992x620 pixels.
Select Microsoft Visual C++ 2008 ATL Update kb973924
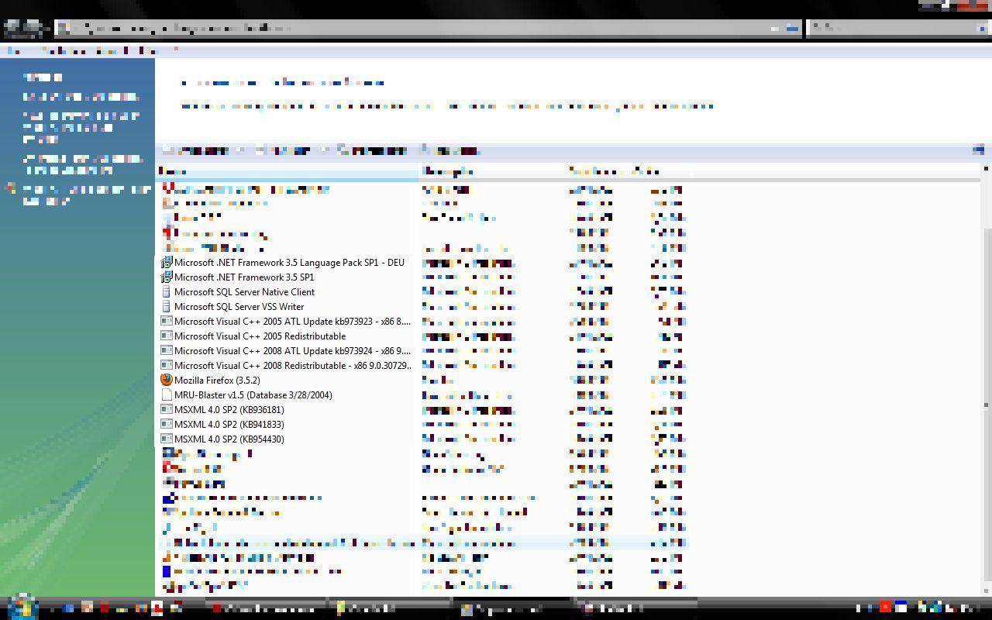click(292, 351)
